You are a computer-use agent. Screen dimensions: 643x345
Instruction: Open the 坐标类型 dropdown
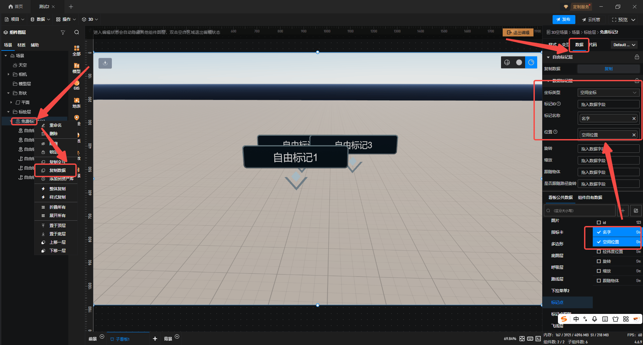(608, 93)
